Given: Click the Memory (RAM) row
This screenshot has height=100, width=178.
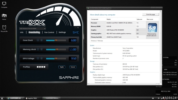Looking at the screenshot, I should [x=118, y=26].
